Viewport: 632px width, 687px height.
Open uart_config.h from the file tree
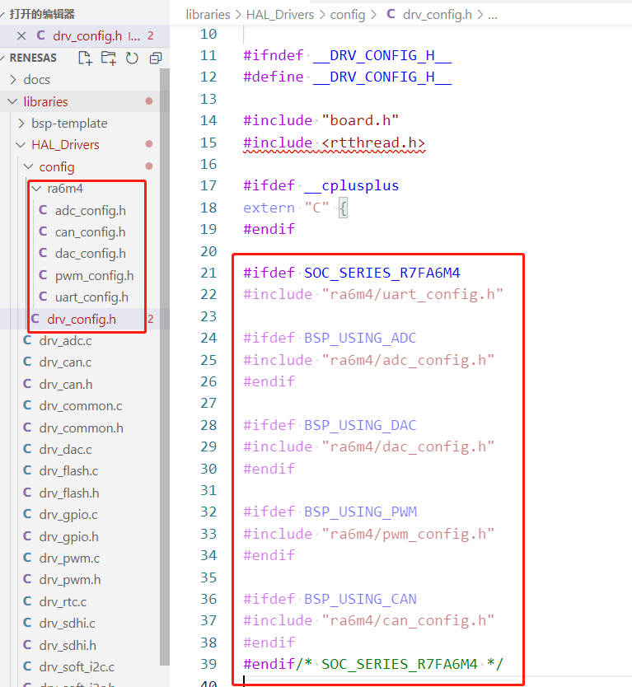pyautogui.click(x=91, y=297)
